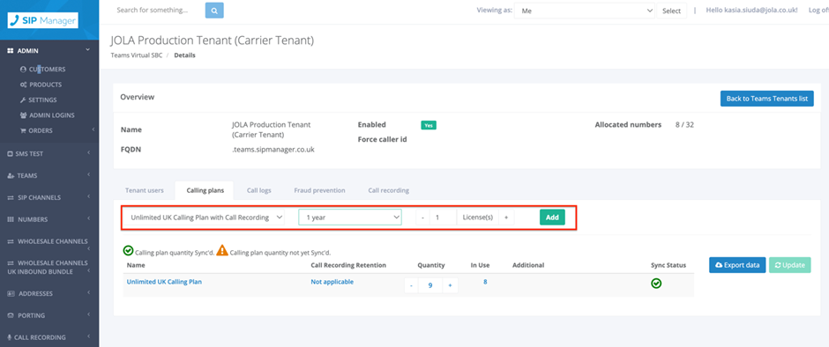This screenshot has height=347, width=829.
Task: Increase license count with plus button
Action: pos(506,217)
